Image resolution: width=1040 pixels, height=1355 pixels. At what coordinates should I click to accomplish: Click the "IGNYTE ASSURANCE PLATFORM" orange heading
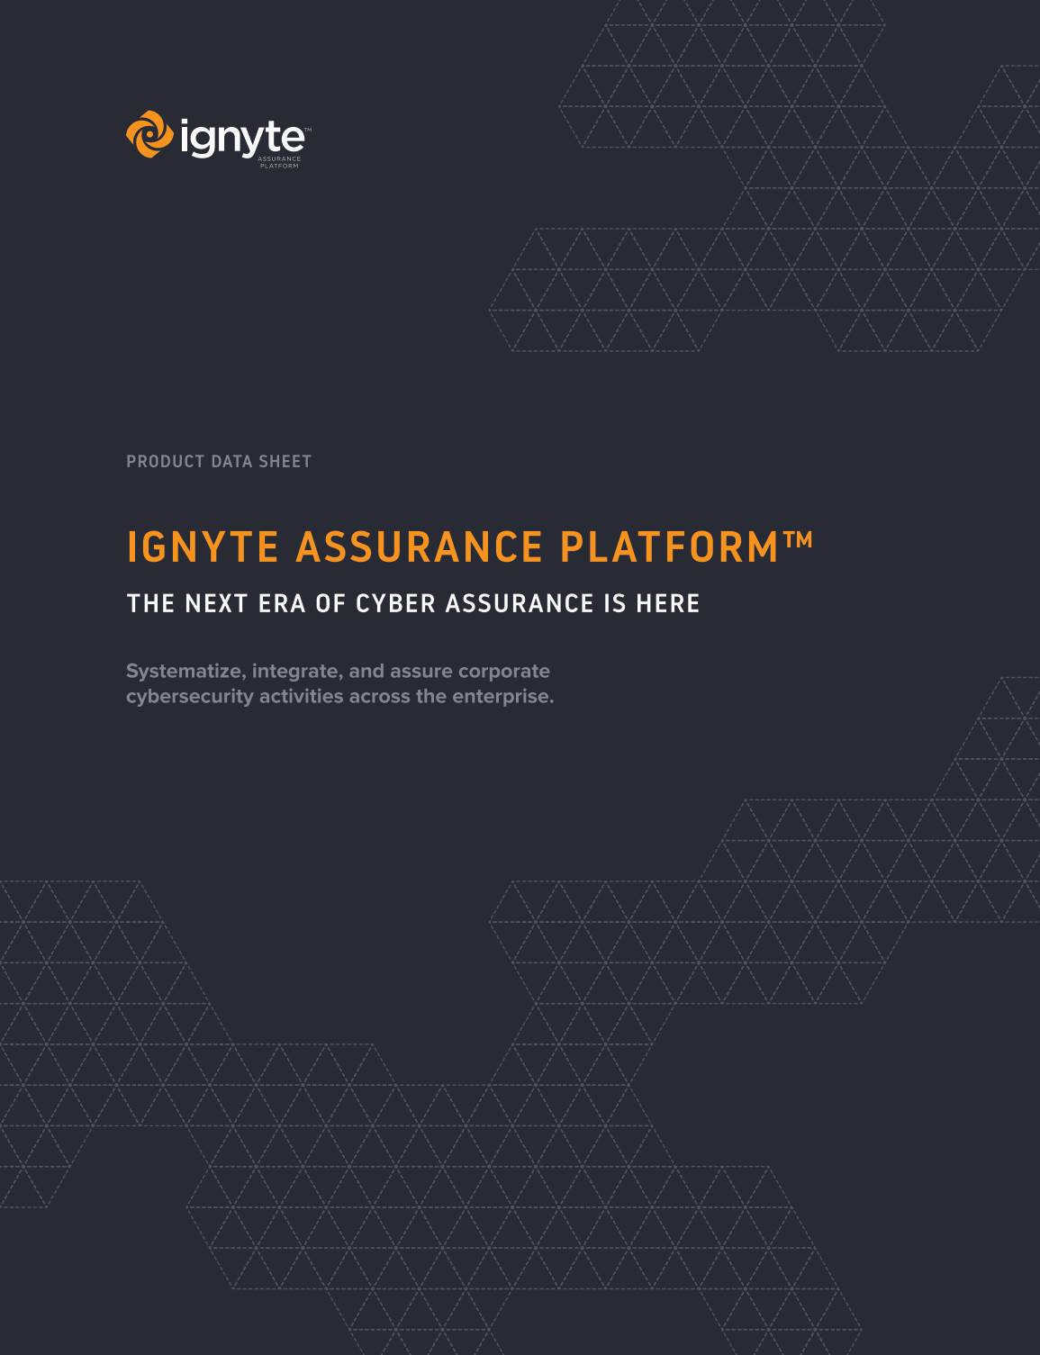(x=469, y=547)
